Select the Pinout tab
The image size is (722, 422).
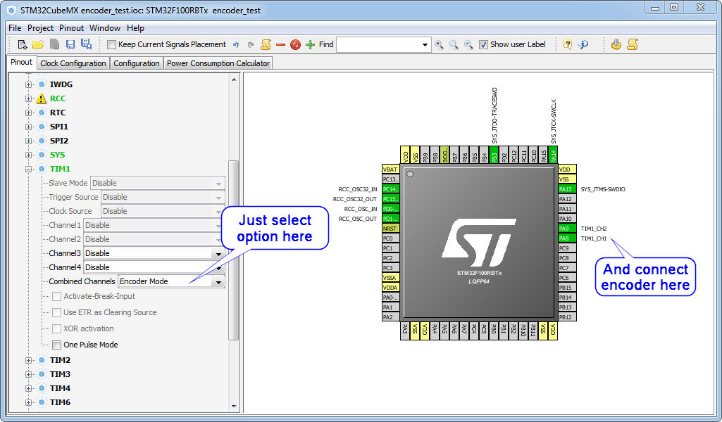pos(21,62)
